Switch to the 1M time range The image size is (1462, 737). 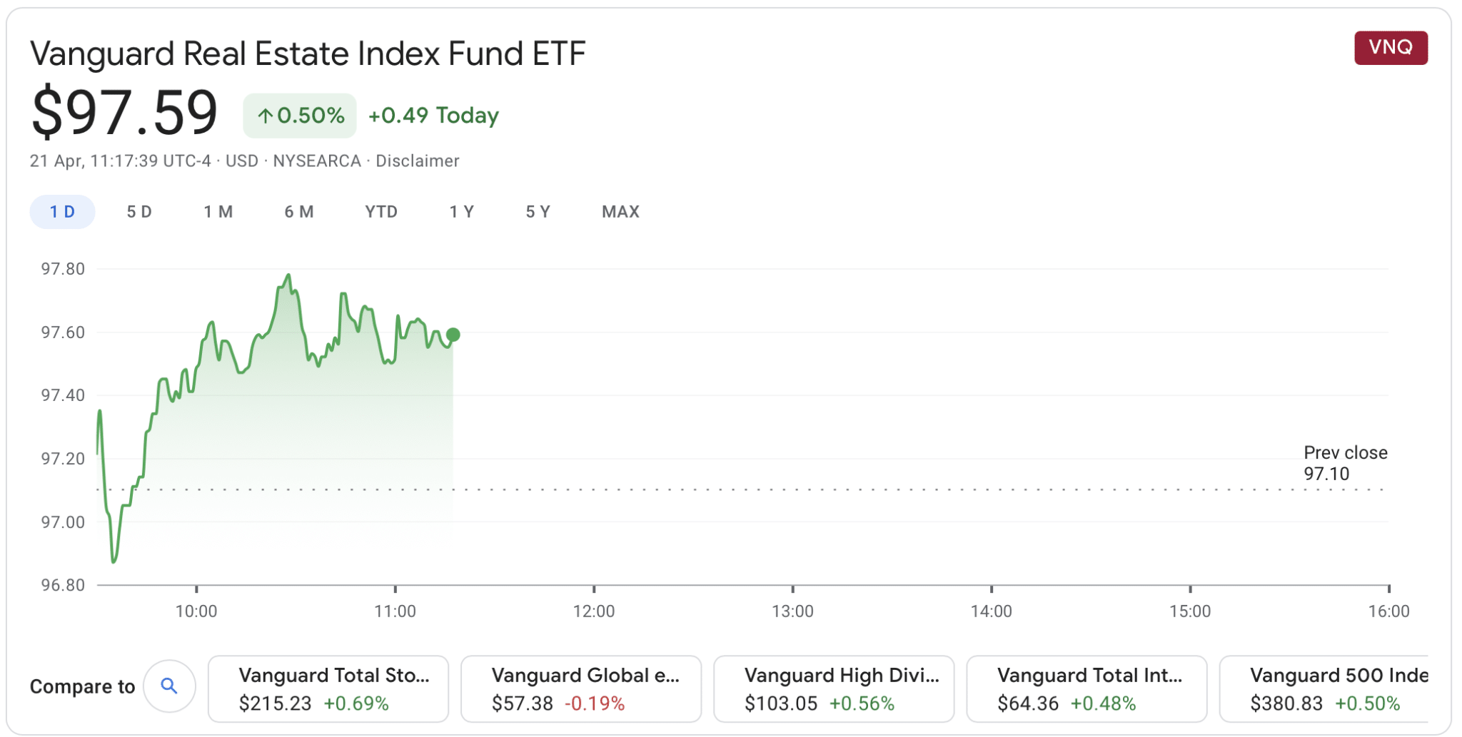(219, 211)
